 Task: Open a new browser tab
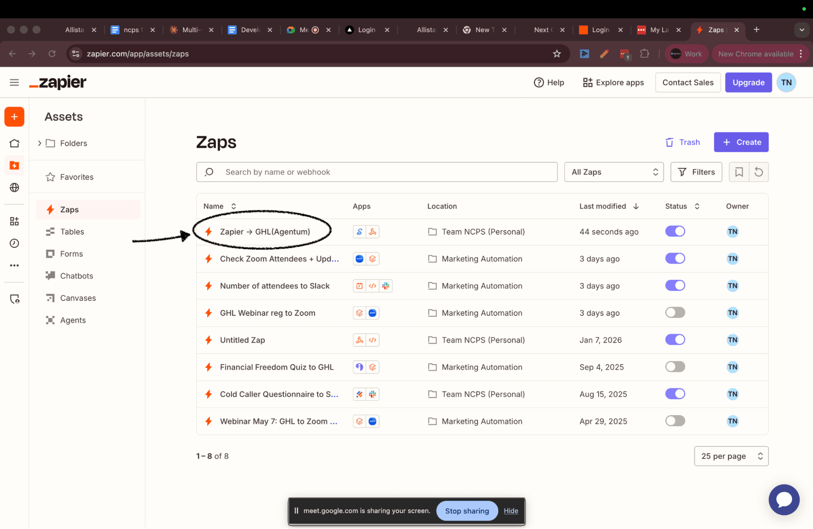757,30
